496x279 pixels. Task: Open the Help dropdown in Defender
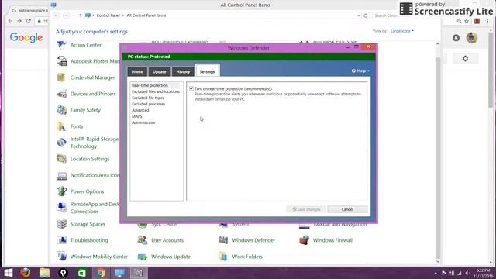point(360,71)
